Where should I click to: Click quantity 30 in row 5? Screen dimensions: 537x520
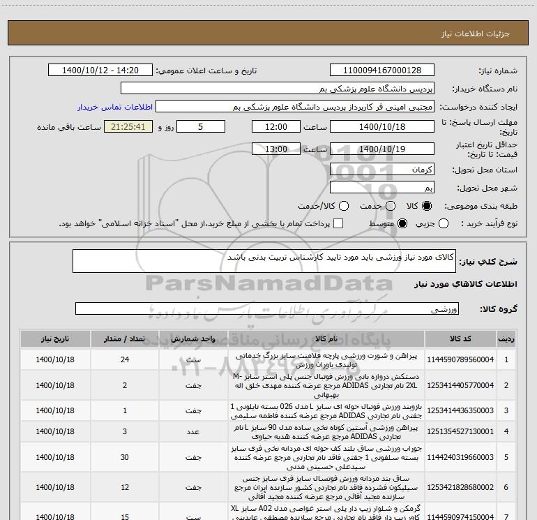point(125,457)
